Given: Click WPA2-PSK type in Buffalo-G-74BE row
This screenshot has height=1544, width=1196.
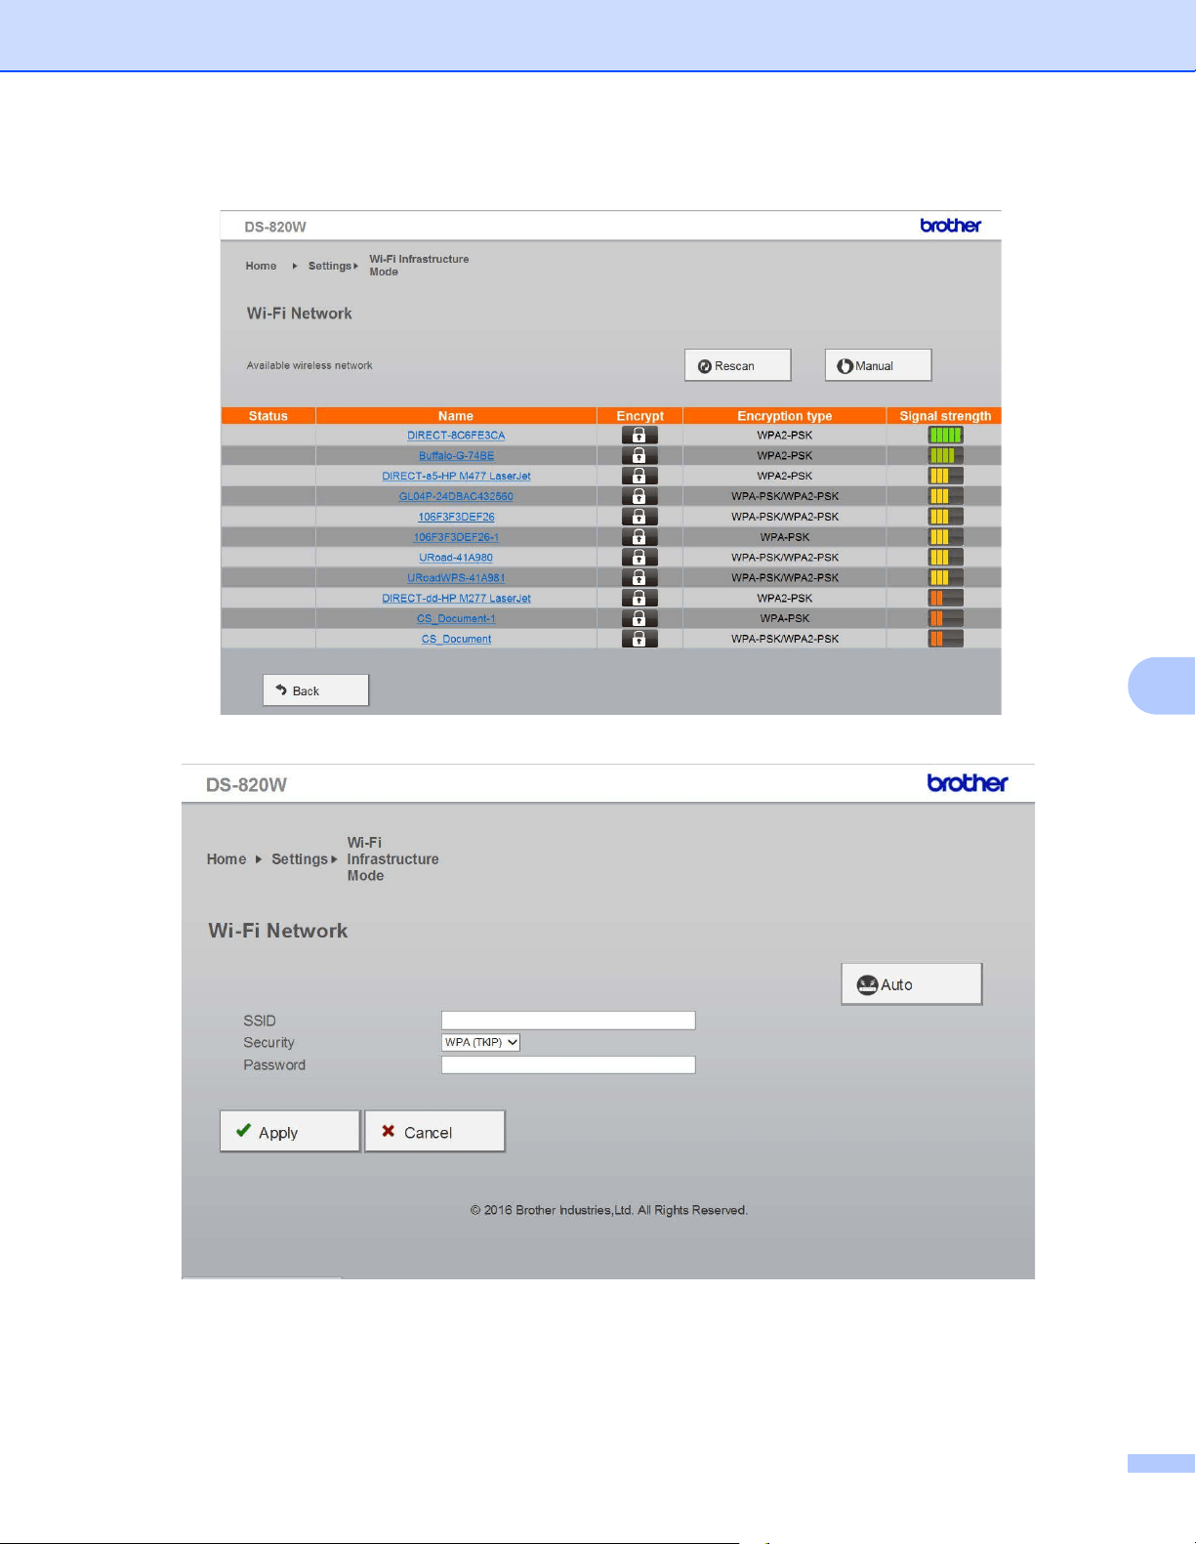Looking at the screenshot, I should [785, 456].
